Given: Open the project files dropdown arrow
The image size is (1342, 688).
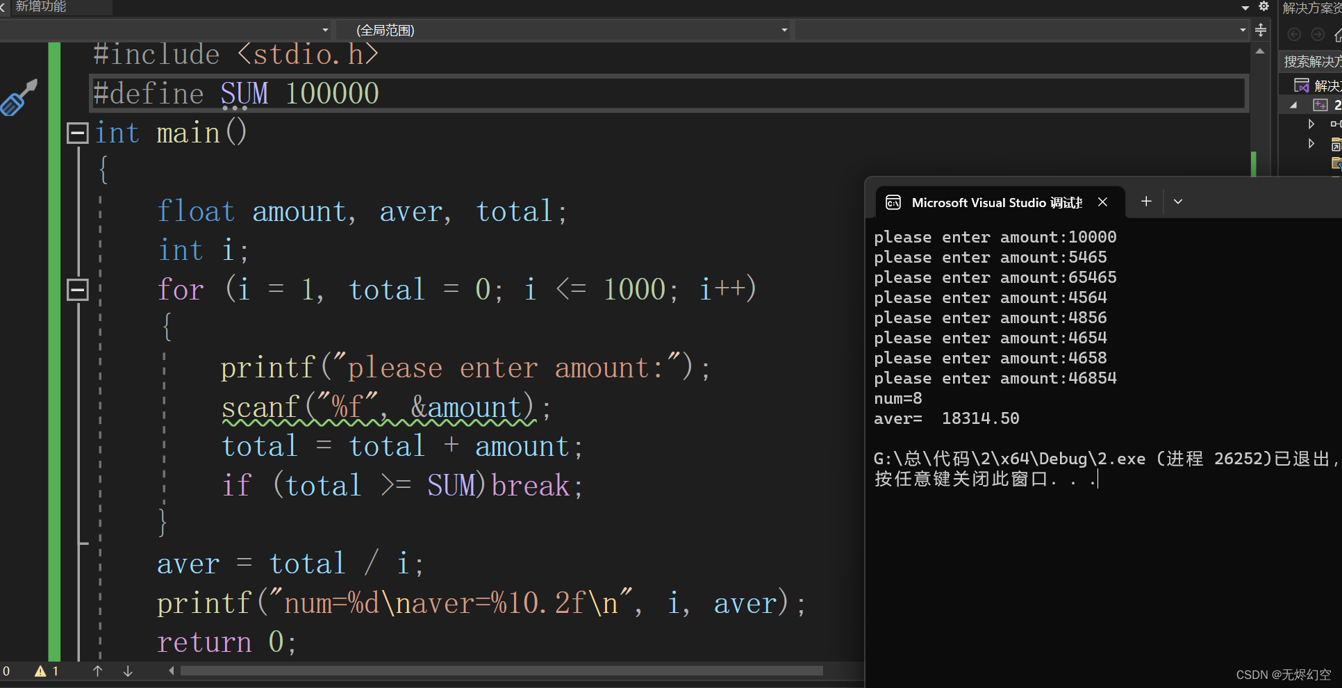Looking at the screenshot, I should [x=325, y=30].
